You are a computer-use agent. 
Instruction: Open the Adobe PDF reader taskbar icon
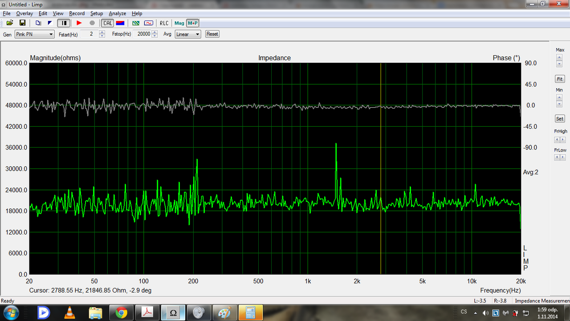point(147,313)
